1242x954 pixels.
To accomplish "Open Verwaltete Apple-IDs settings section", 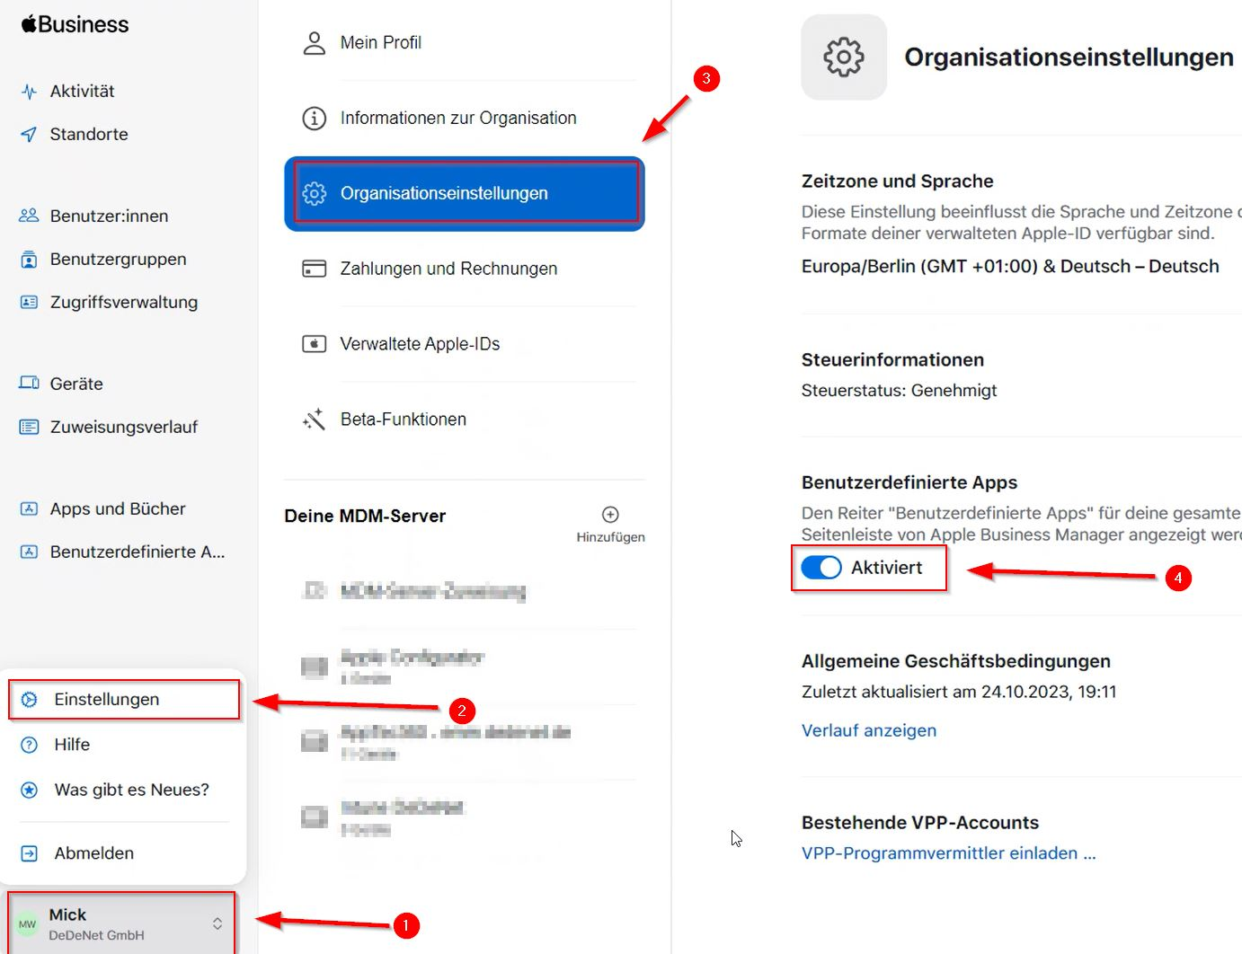I will coord(420,344).
